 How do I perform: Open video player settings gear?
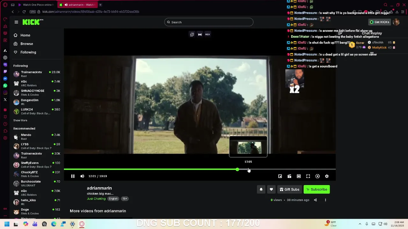(327, 176)
